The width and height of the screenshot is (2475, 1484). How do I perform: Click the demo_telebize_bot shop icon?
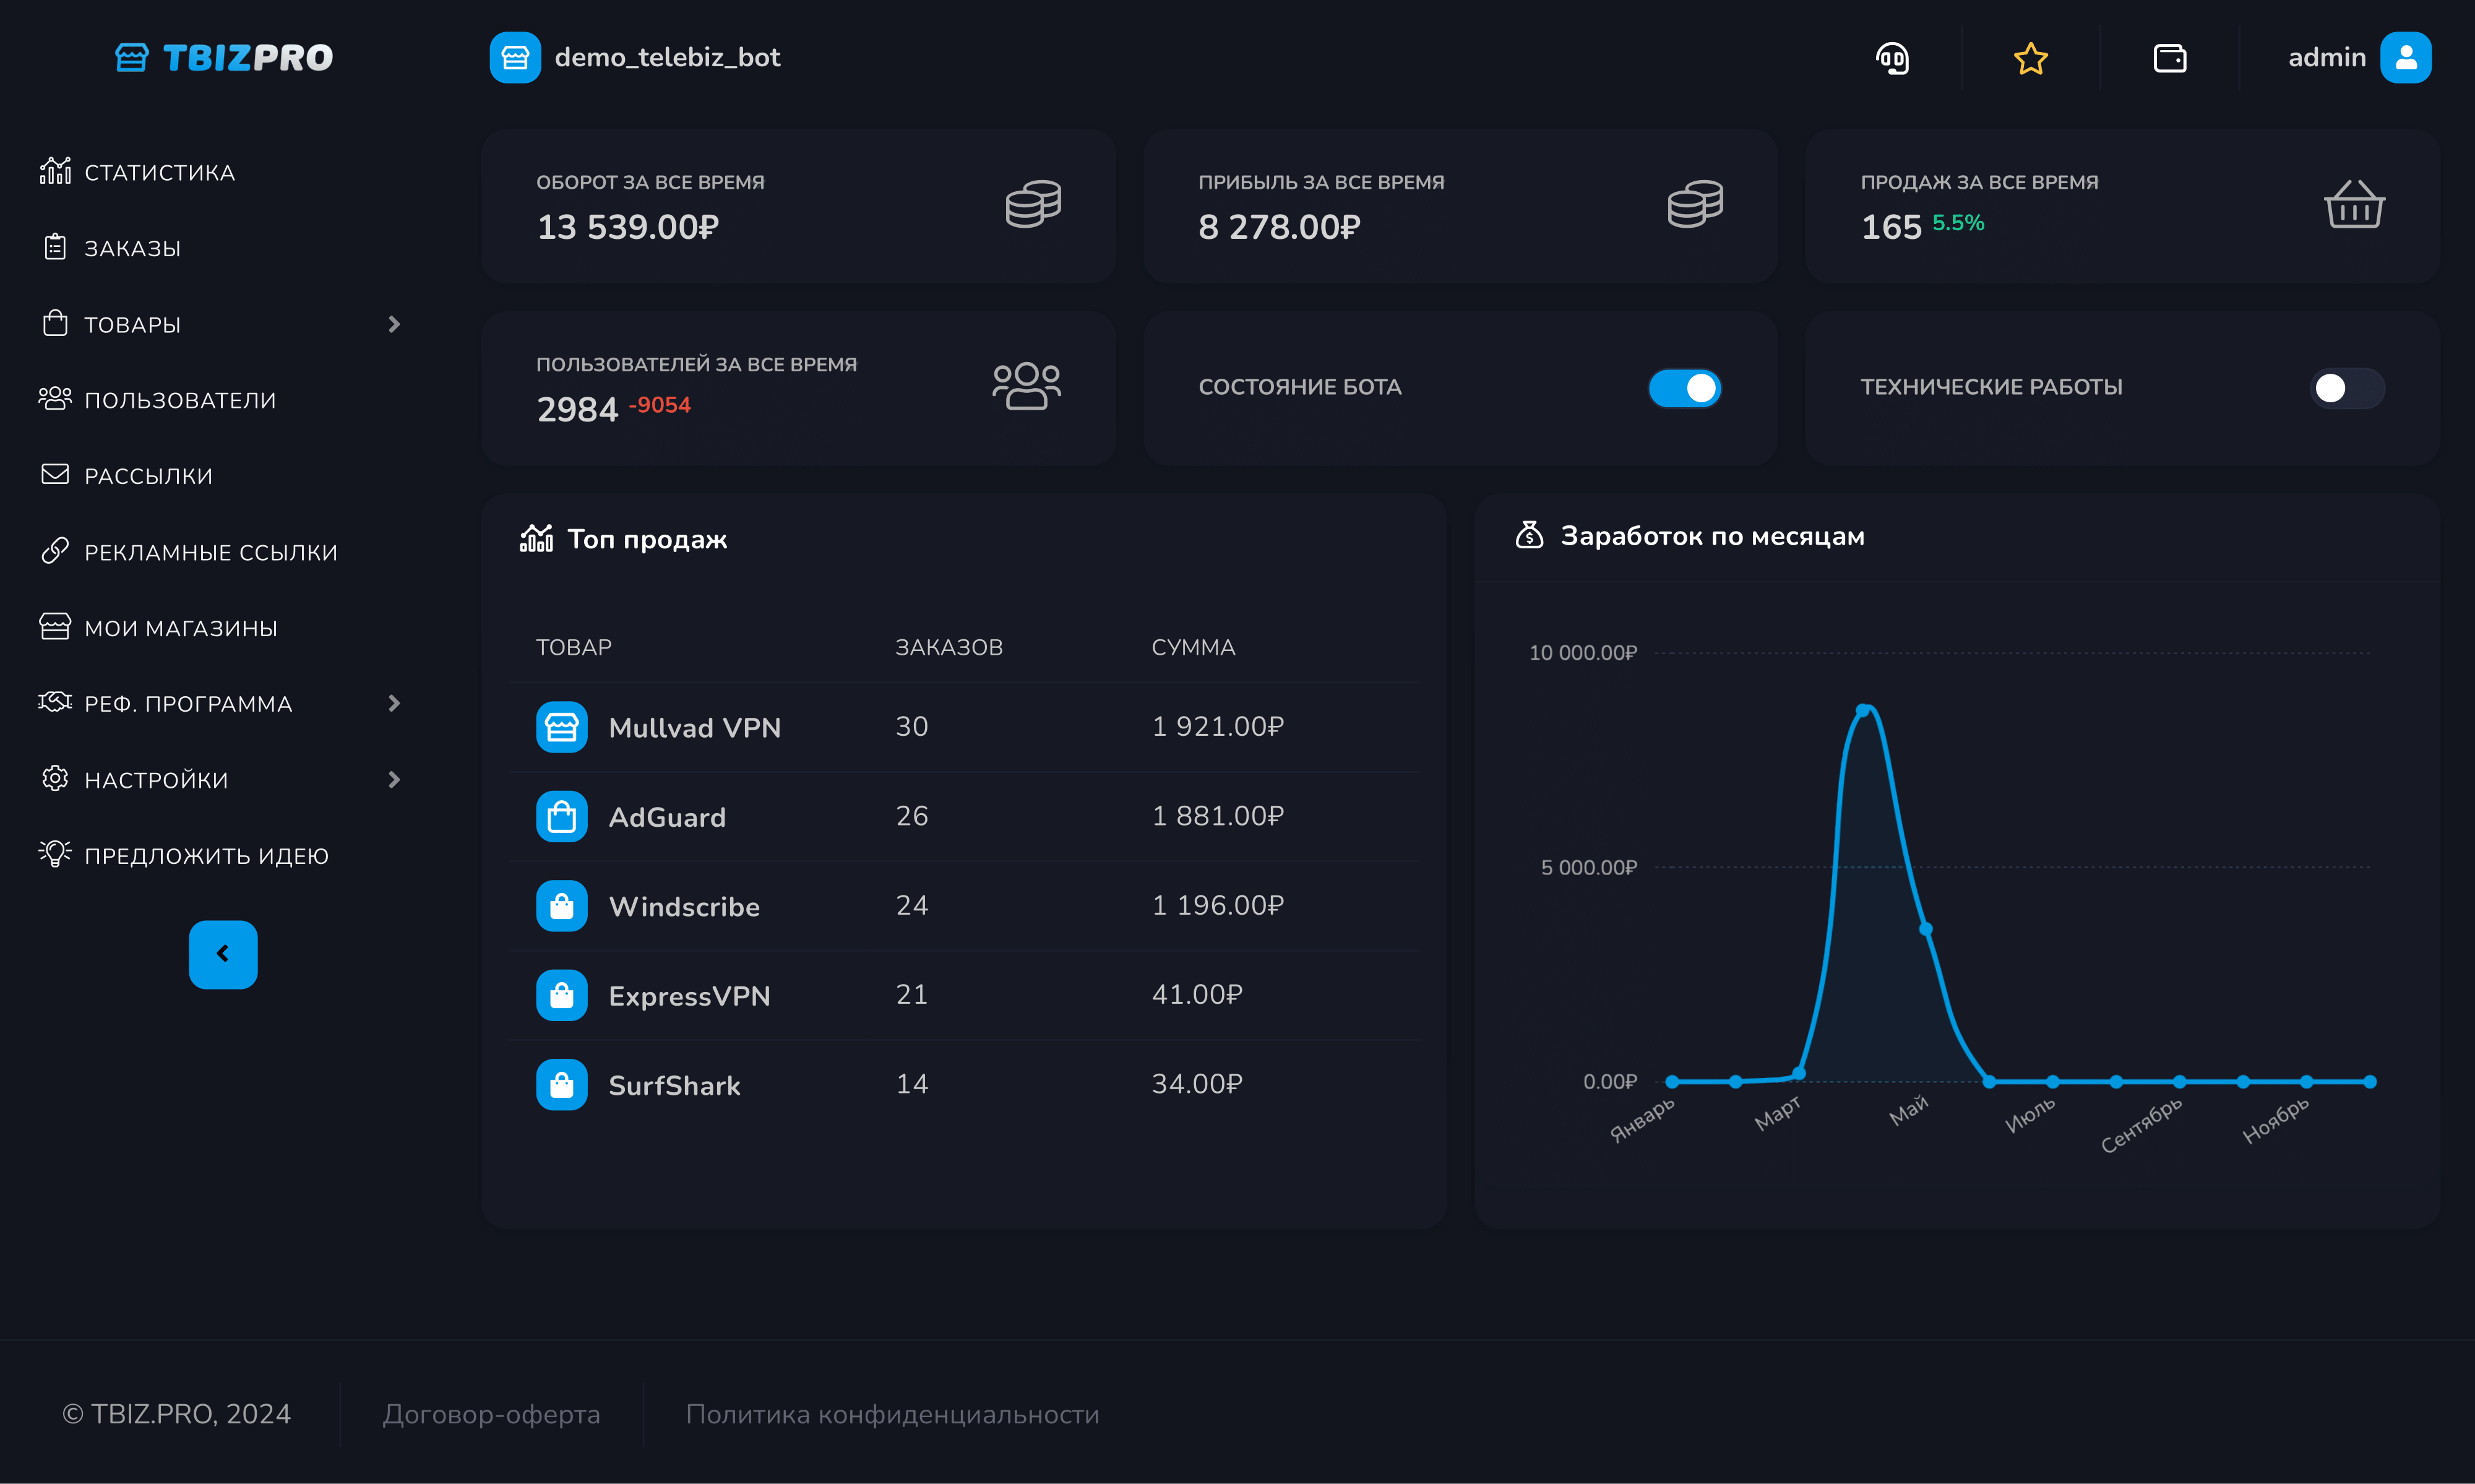click(x=515, y=58)
